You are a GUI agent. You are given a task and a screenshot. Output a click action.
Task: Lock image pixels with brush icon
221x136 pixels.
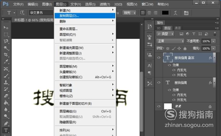click(x=173, y=48)
